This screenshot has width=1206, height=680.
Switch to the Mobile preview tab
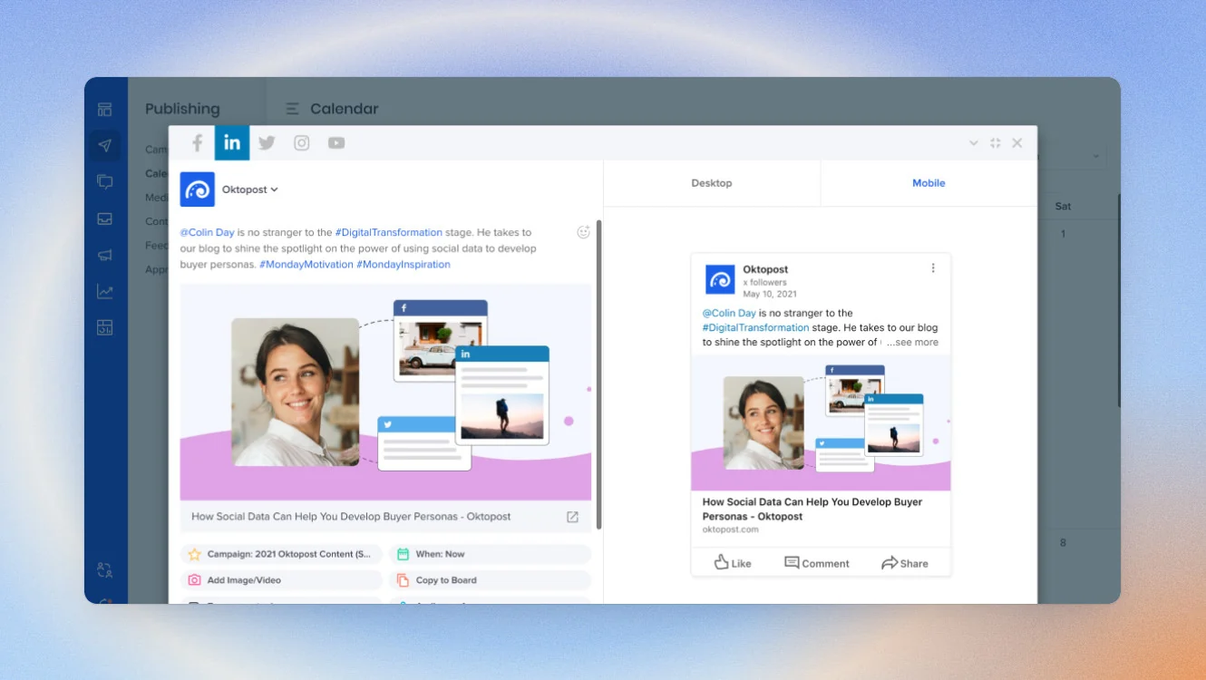pyautogui.click(x=929, y=183)
